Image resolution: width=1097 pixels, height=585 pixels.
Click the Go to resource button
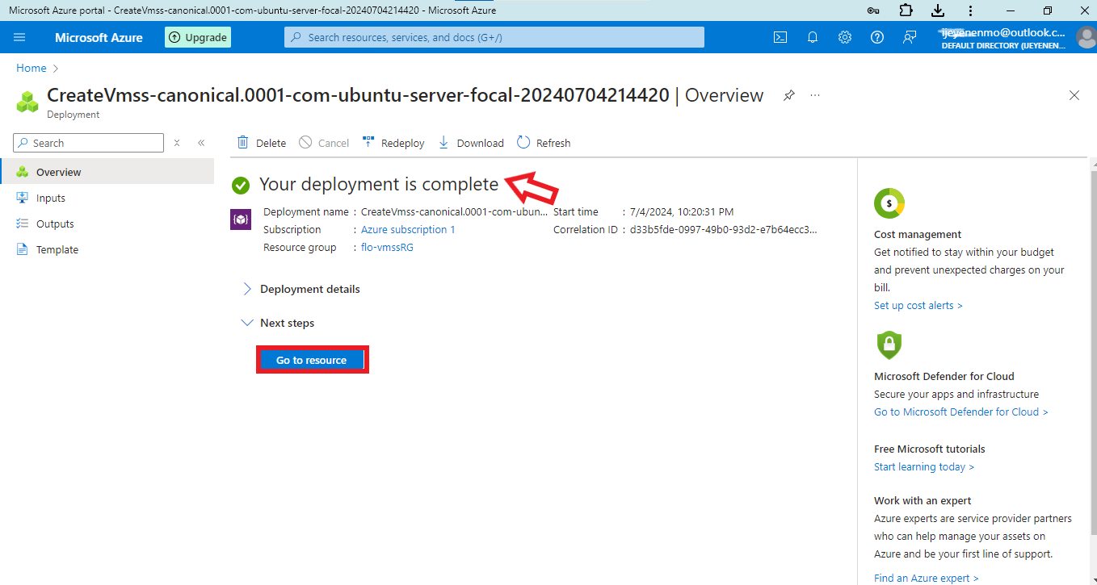pyautogui.click(x=312, y=360)
